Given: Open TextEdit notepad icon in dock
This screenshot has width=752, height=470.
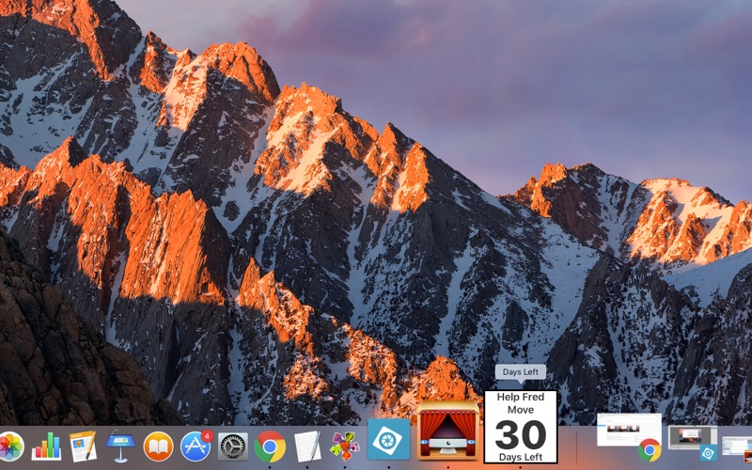Looking at the screenshot, I should 307,446.
